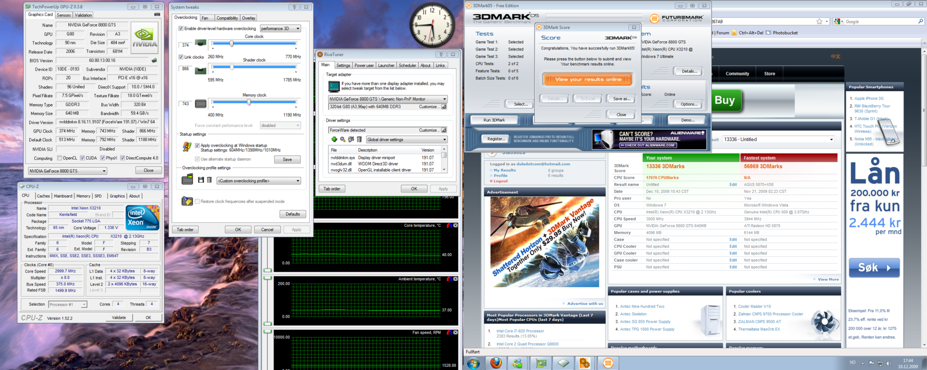Open the Community menu on Futuremark site
This screenshot has width=927, height=370.
tap(737, 74)
